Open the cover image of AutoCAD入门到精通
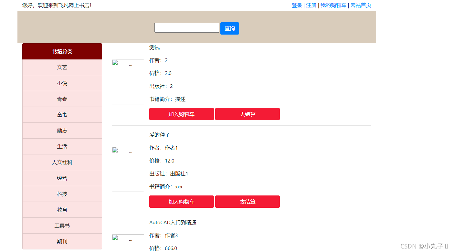Viewport: 453px width, 252px height. point(128,243)
